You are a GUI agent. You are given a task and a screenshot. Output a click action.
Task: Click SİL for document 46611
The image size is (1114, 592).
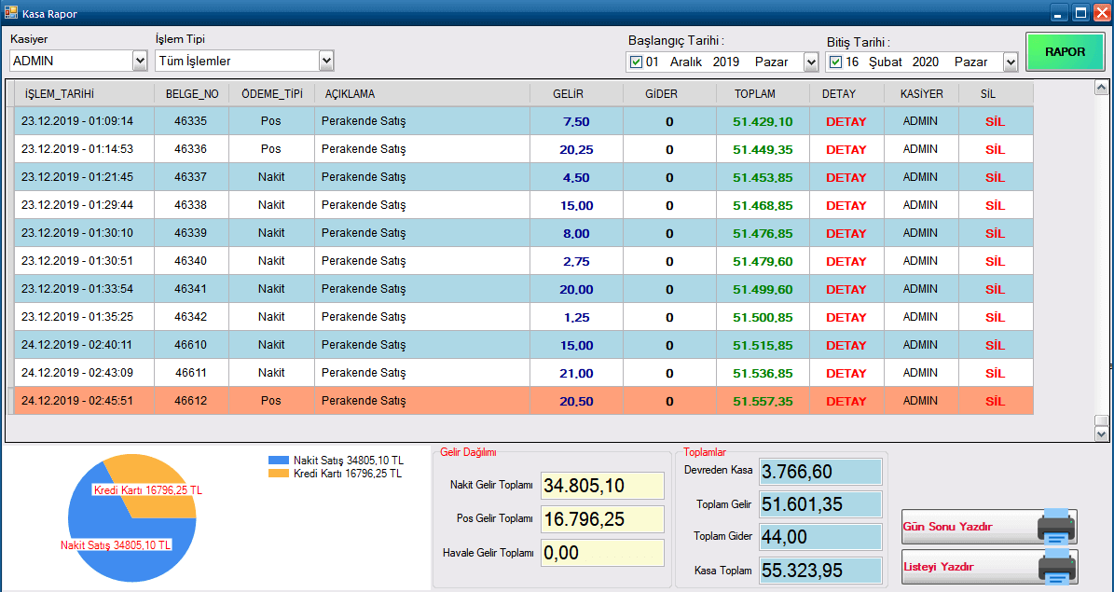[996, 373]
